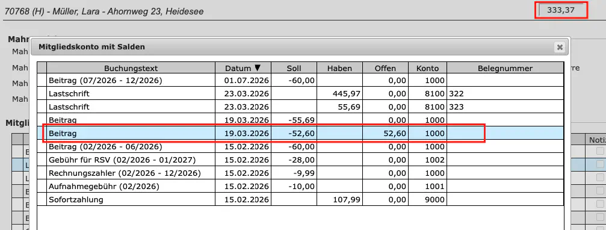Click Belegnummer 322
This screenshot has width=606, height=230.
tap(456, 94)
